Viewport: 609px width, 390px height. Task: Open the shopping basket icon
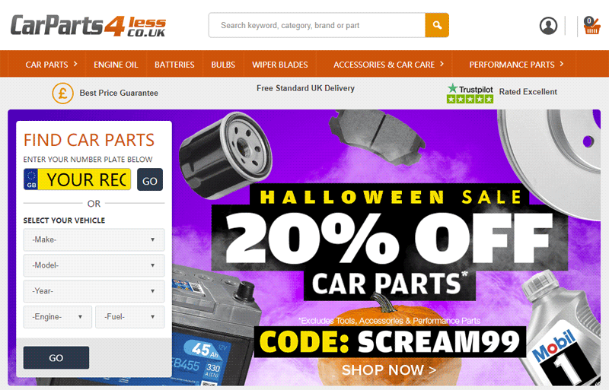coord(591,26)
